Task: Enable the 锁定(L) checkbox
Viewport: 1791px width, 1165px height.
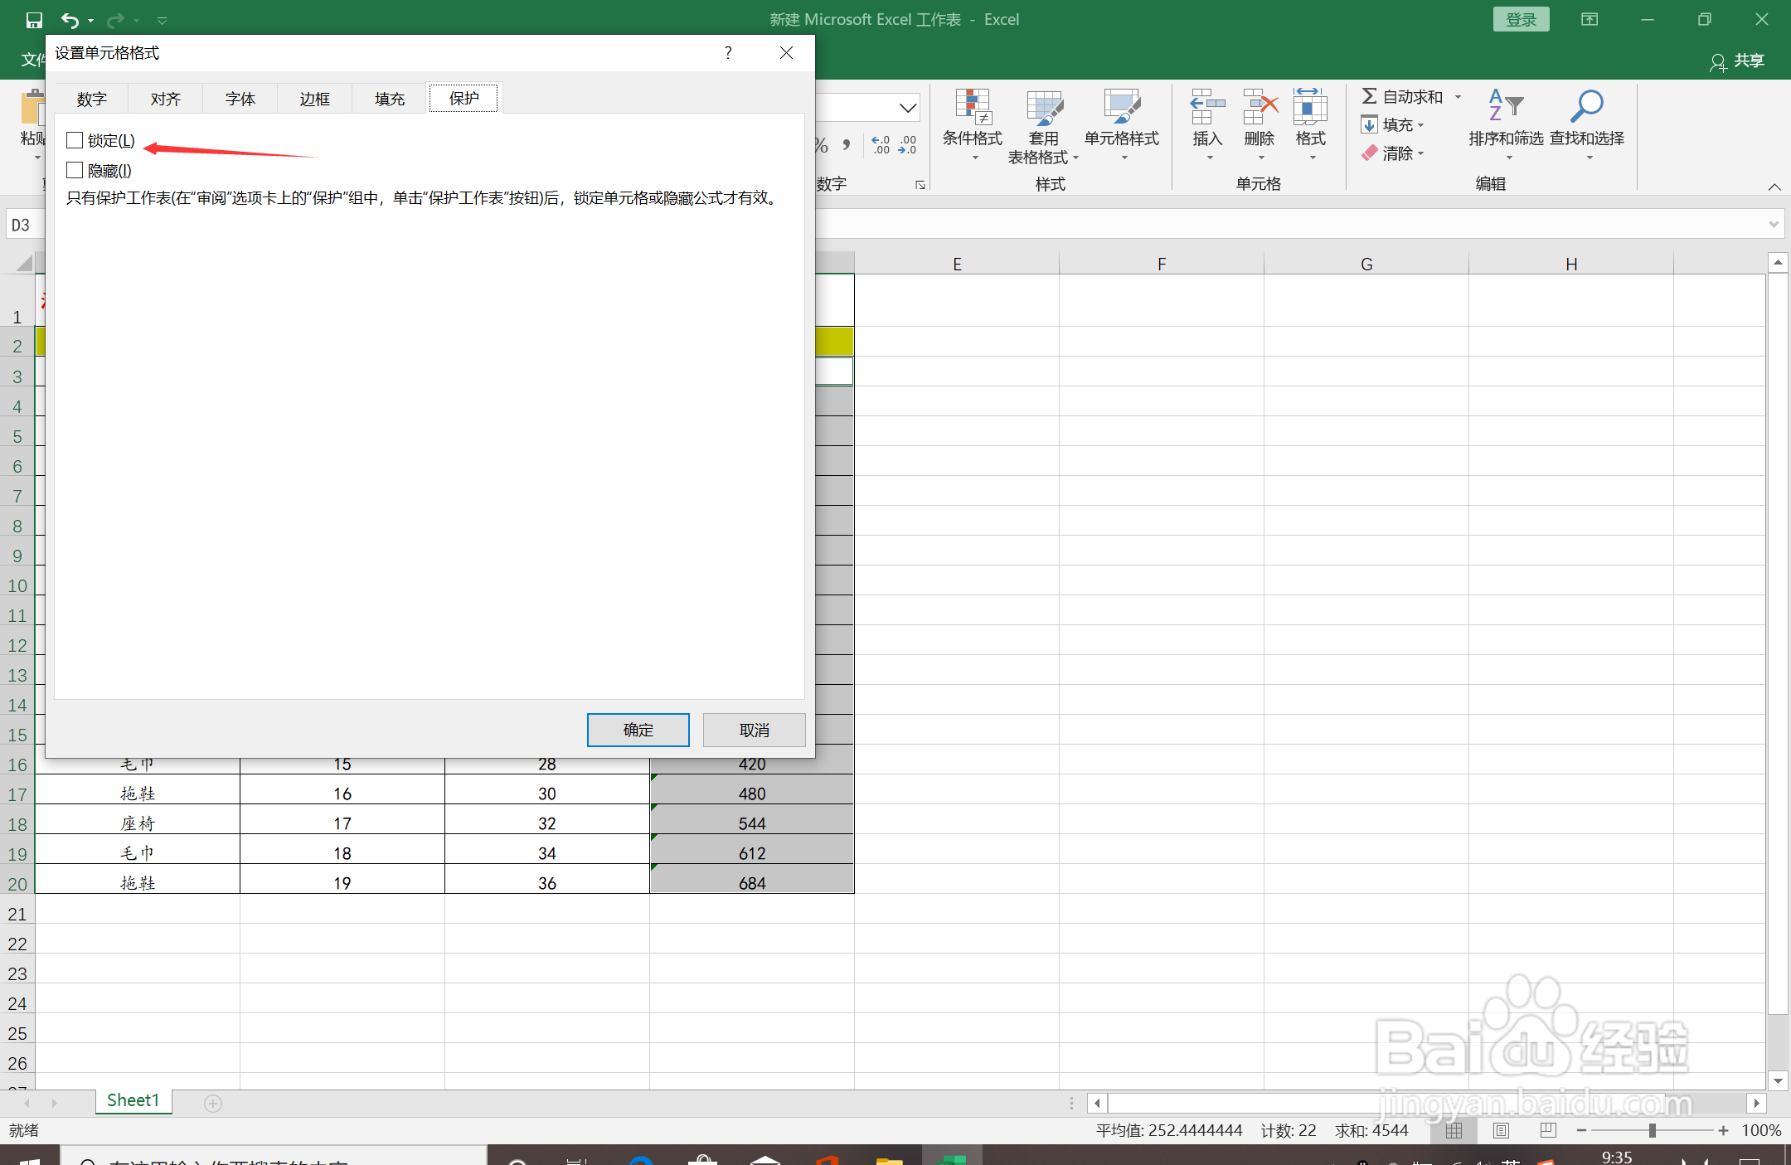Action: (x=75, y=141)
